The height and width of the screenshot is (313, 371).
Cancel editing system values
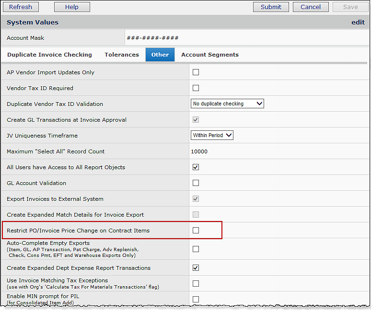point(311,7)
